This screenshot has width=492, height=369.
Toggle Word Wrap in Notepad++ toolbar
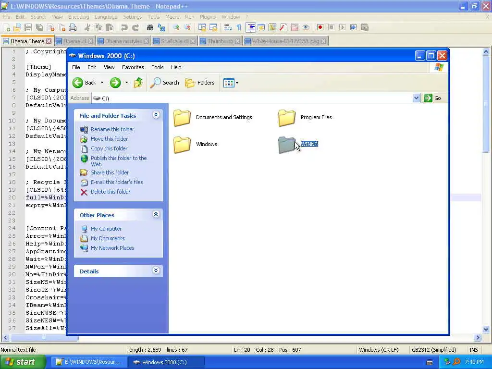(228, 27)
